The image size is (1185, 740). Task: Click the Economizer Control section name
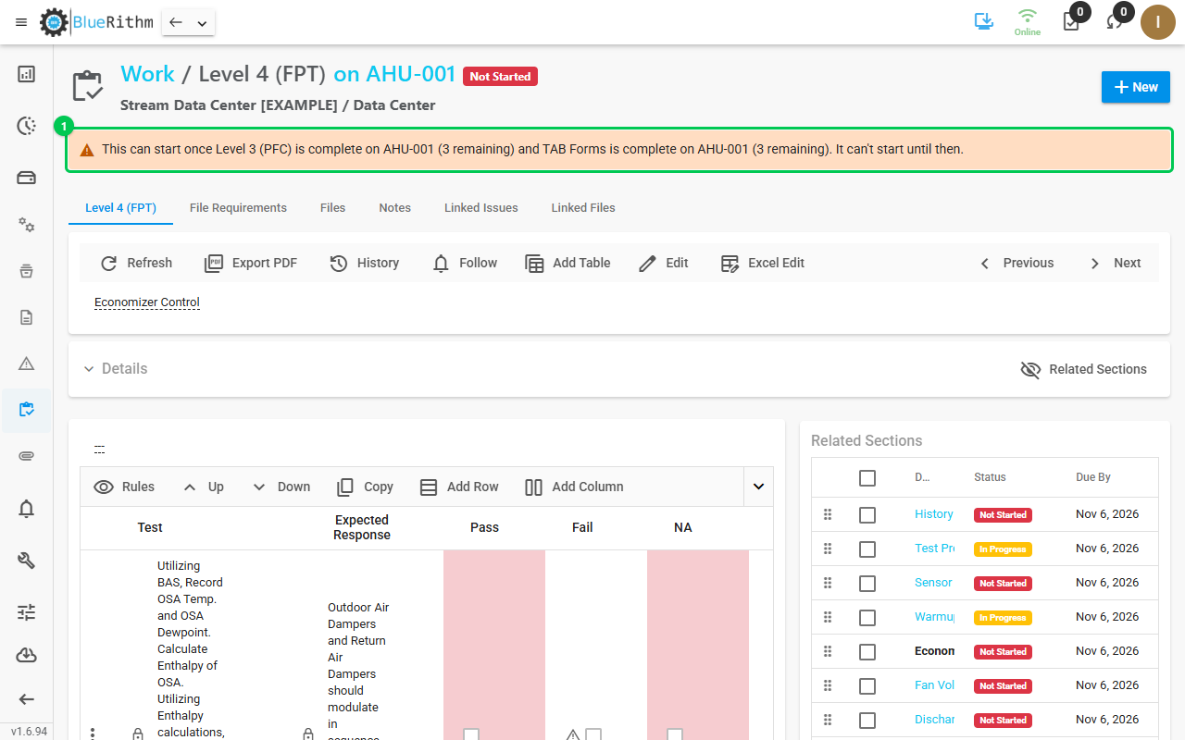click(x=147, y=302)
